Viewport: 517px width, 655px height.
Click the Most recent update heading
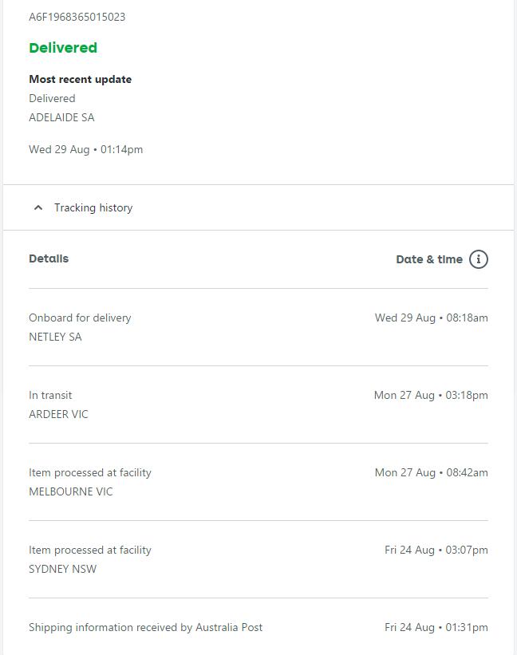[x=80, y=79]
